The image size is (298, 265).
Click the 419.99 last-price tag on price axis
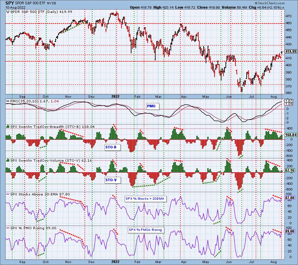click(x=290, y=51)
